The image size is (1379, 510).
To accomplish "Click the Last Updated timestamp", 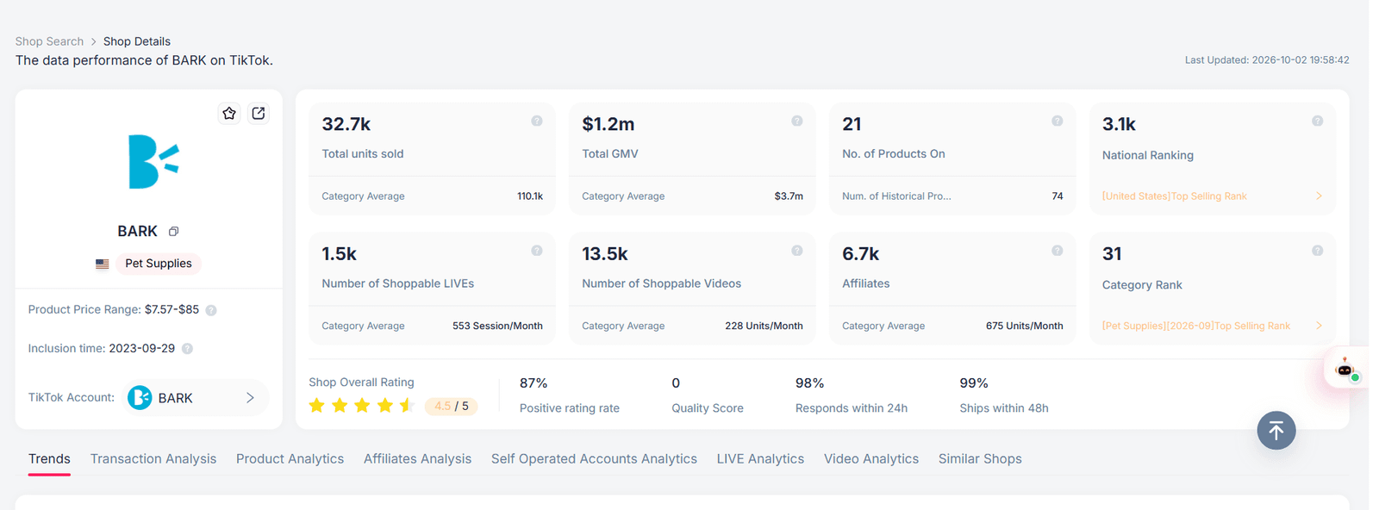I will (1267, 60).
